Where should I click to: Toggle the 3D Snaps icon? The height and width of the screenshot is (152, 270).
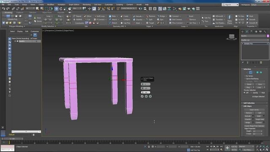tap(99, 8)
